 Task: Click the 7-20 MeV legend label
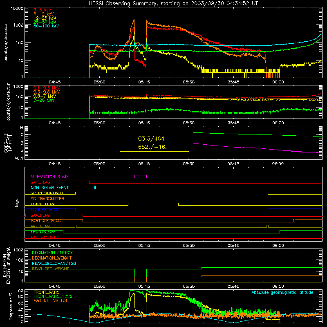[x=44, y=100]
